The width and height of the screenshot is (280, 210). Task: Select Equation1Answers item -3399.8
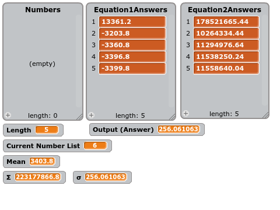tap(132, 68)
